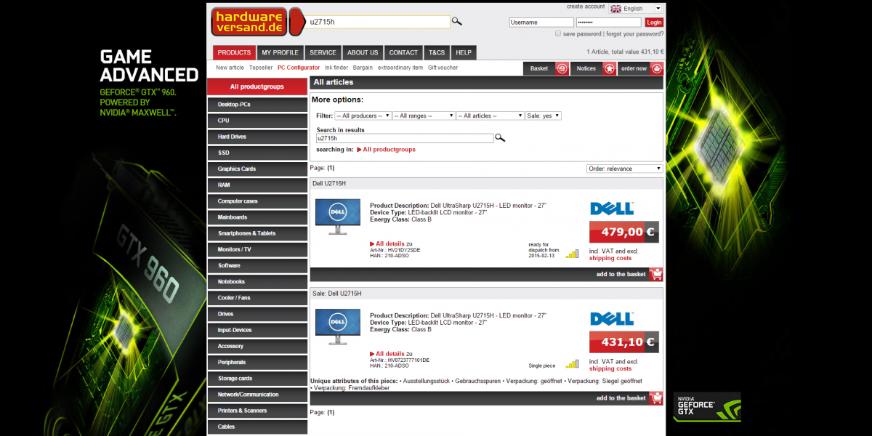This screenshot has height=436, width=872.
Task: Click cart icon of 431,10 € add to basket
Action: pyautogui.click(x=656, y=398)
